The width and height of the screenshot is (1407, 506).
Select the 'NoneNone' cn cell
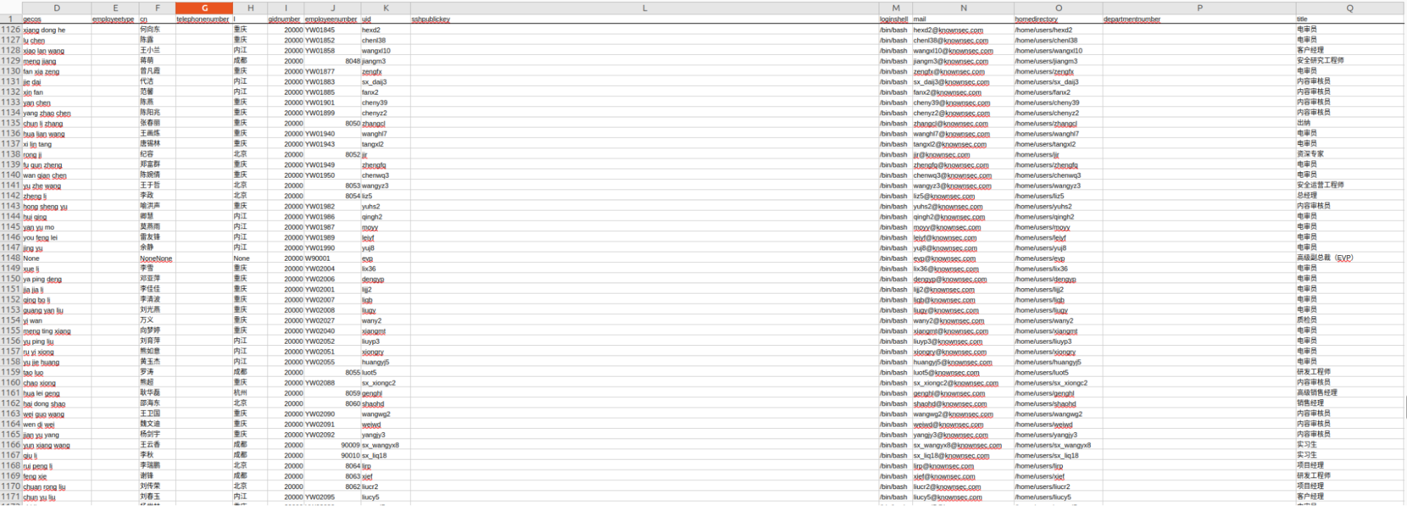(x=156, y=259)
